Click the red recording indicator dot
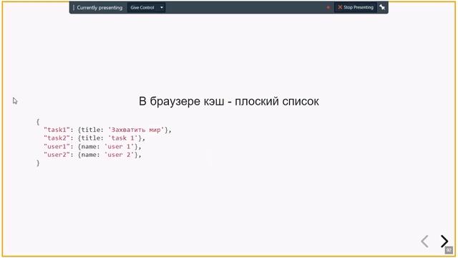Screen dimensions: 458x258 (x=328, y=7)
